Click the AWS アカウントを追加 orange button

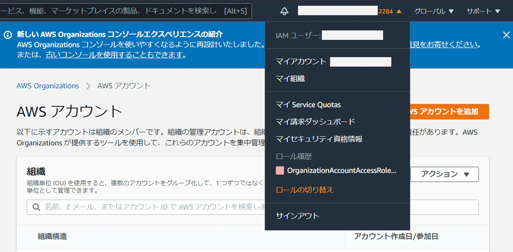[449, 111]
